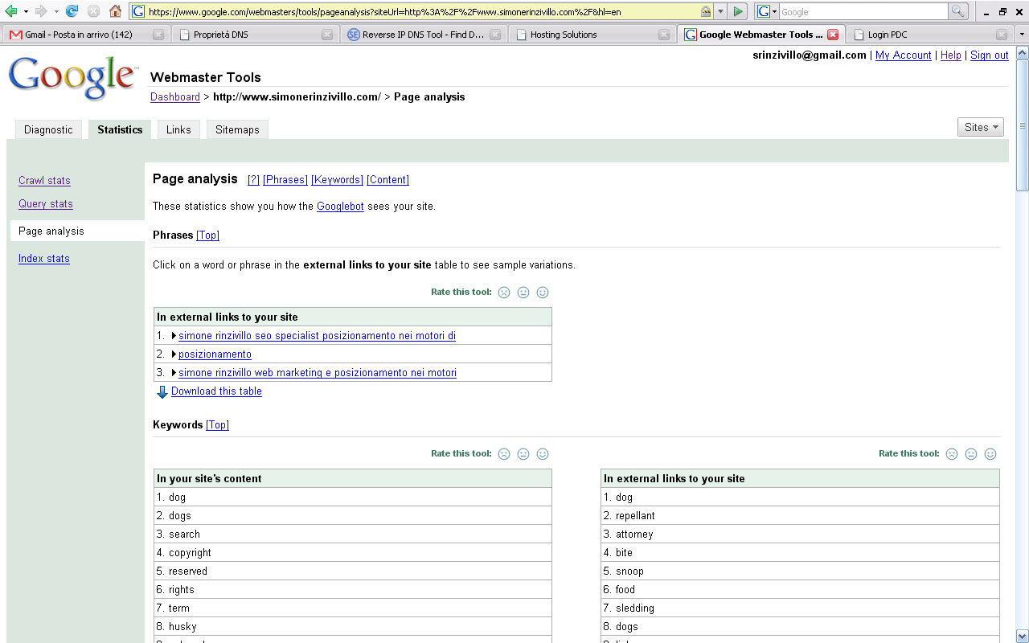Click the Googlebot link
The image size is (1029, 643).
pos(340,207)
